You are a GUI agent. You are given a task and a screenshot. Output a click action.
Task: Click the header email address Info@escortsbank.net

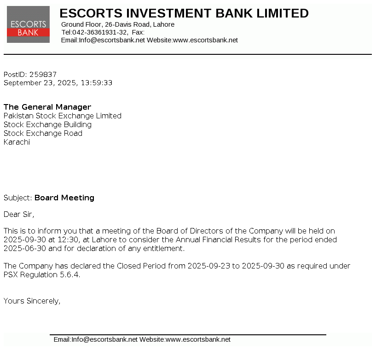point(112,40)
